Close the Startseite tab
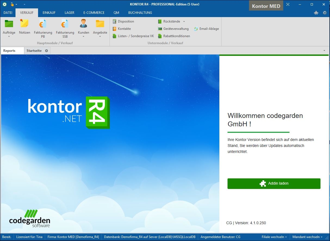This screenshot has height=241, width=330. click(x=46, y=51)
